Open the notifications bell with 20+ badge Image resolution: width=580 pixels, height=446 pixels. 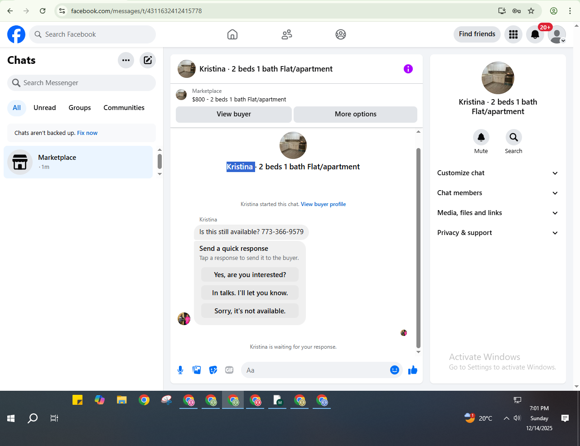[x=535, y=34]
